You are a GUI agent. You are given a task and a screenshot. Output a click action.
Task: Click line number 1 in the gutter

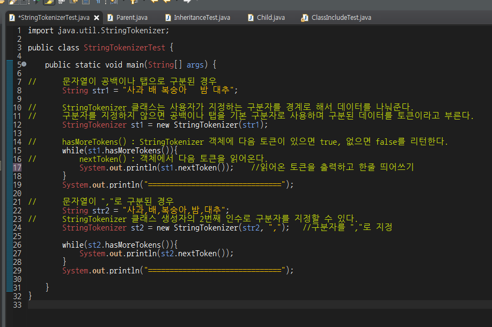click(19, 31)
